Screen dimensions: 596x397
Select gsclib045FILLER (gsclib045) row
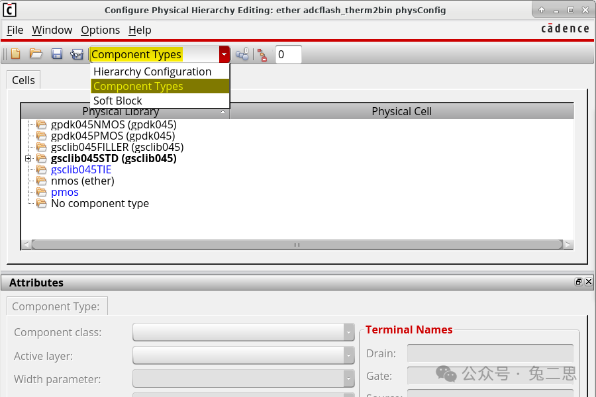coord(117,147)
